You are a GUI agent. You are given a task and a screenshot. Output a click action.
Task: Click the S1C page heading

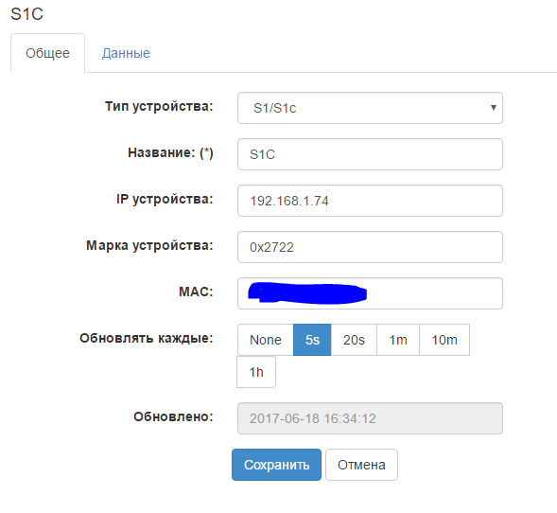click(x=27, y=14)
